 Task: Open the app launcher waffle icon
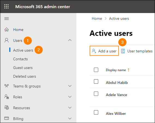[7, 7]
